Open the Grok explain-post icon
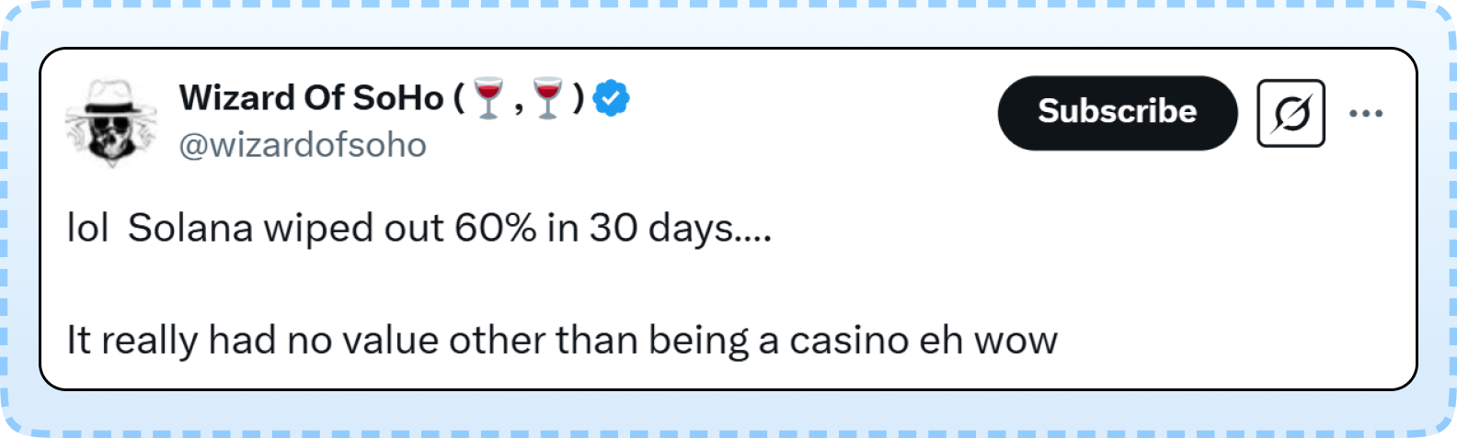The height and width of the screenshot is (438, 1457). tap(1291, 113)
